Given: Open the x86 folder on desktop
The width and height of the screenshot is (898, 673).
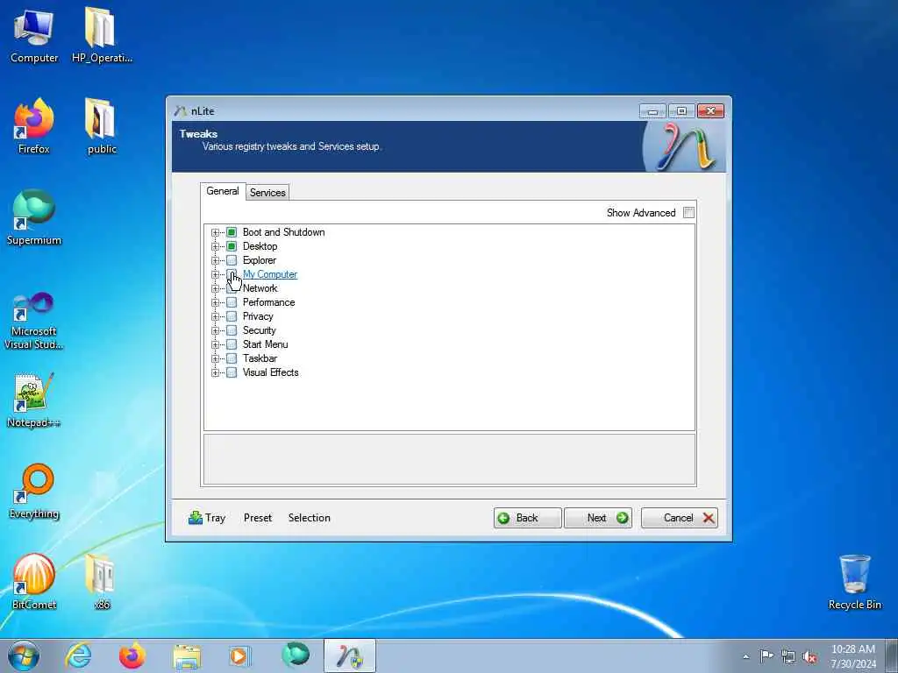Looking at the screenshot, I should [102, 582].
